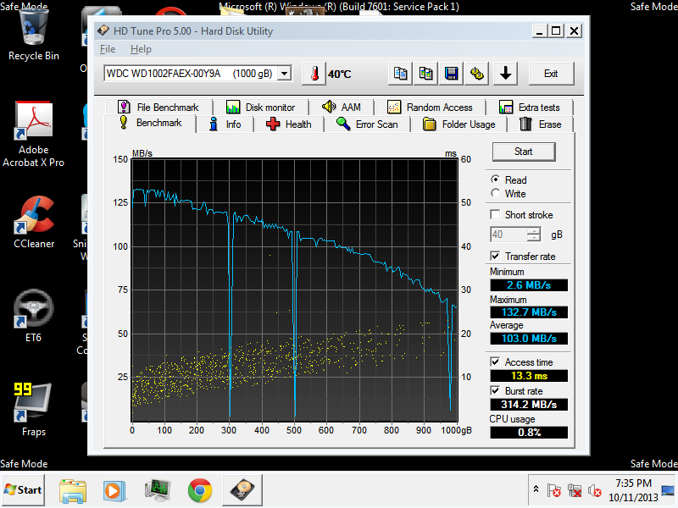678x508 pixels.
Task: Click the down arrow minimize-to-tray icon
Action: [x=505, y=74]
